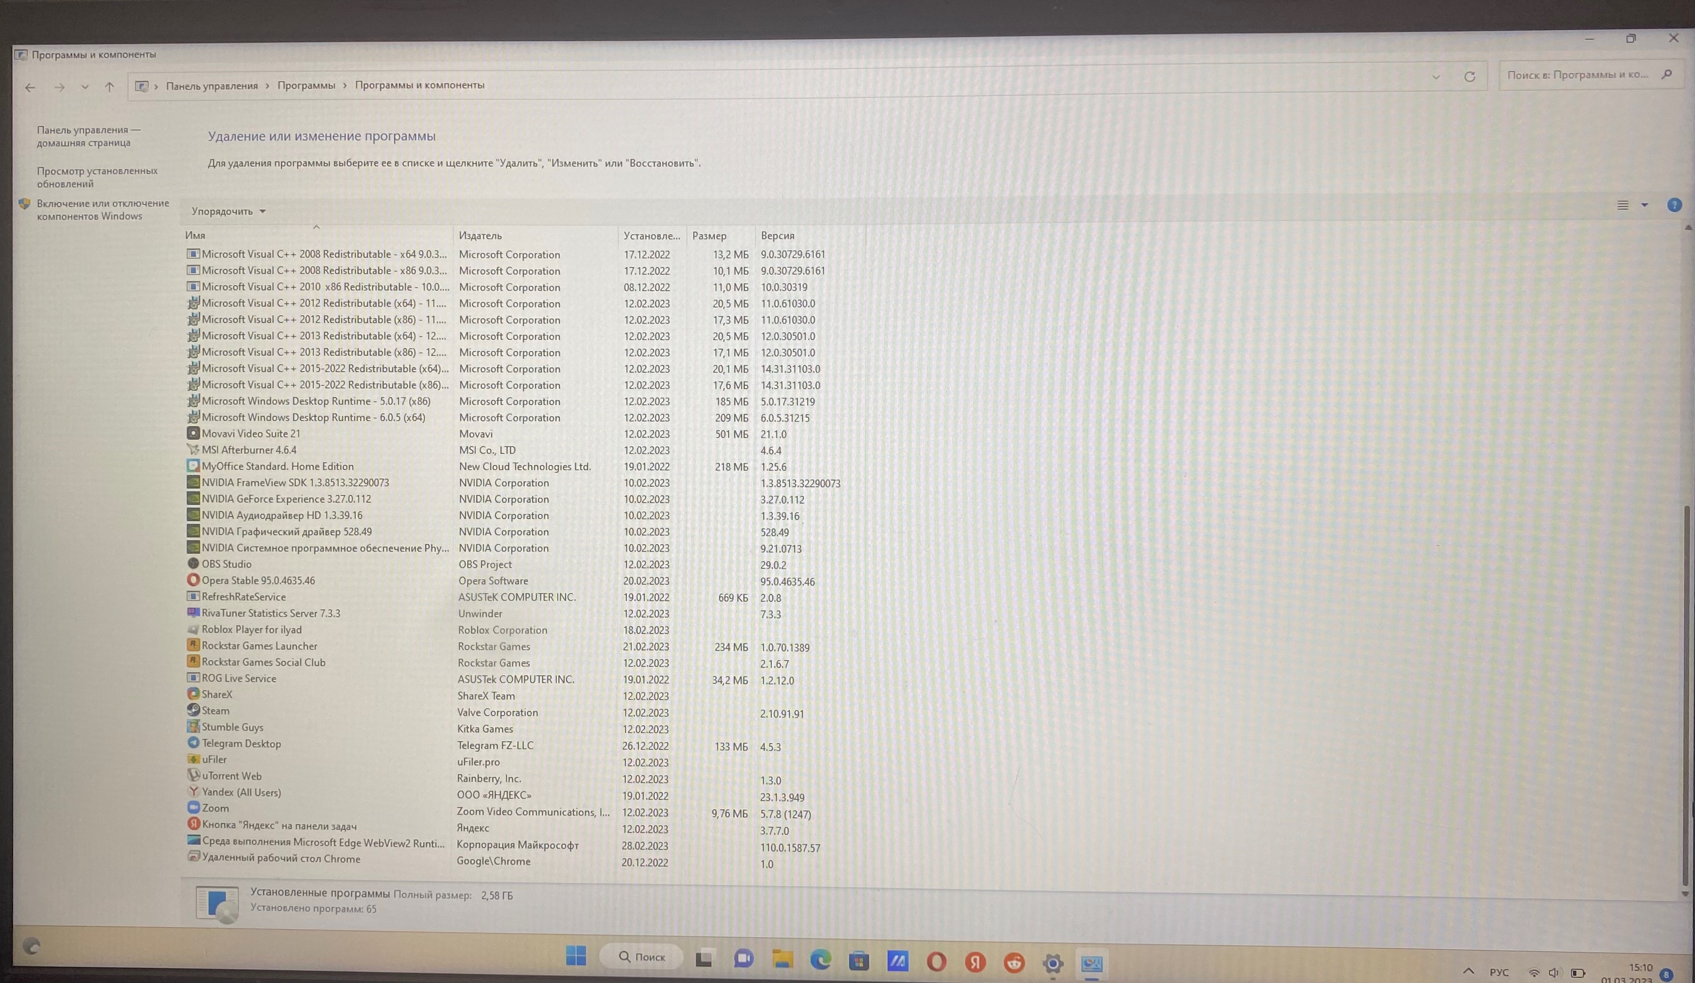Sort by the Издатель column header
Viewport: 1695px width, 983px height.
(480, 235)
